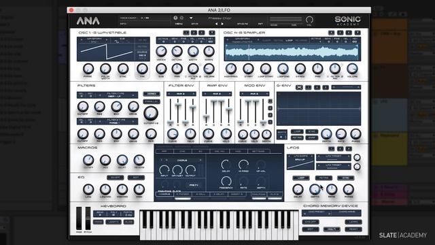This screenshot has height=245, width=435.
Task: Switch to the OSC ADV tab
Action: (220, 151)
